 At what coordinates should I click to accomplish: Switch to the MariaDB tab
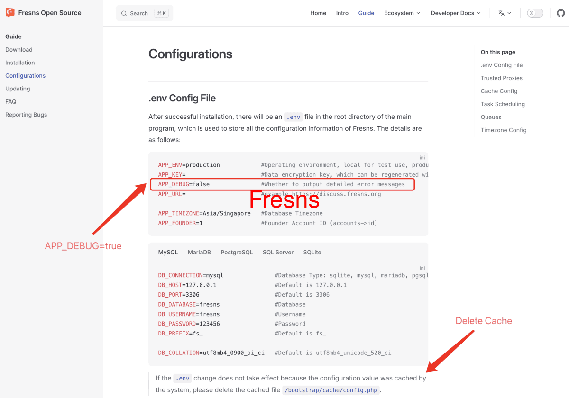(x=199, y=252)
